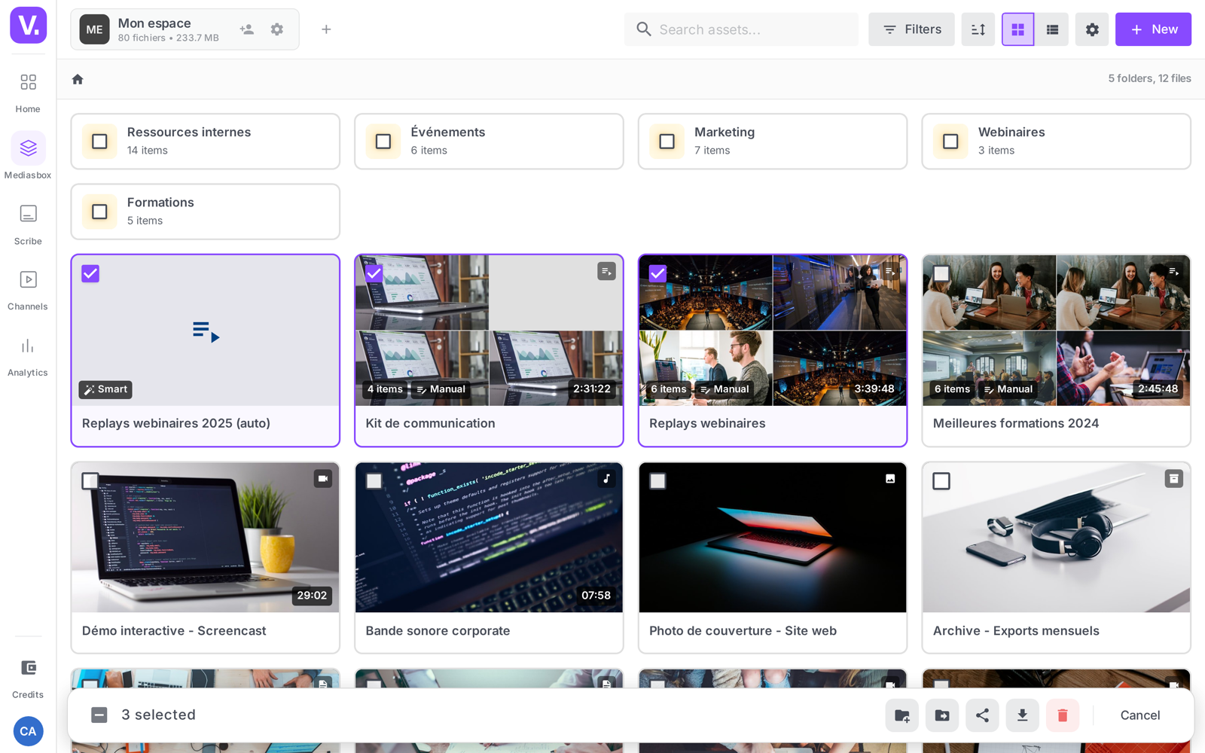Click the '4 items' badge on Kit de communication
Screen dimensions: 1205x753
coord(385,389)
